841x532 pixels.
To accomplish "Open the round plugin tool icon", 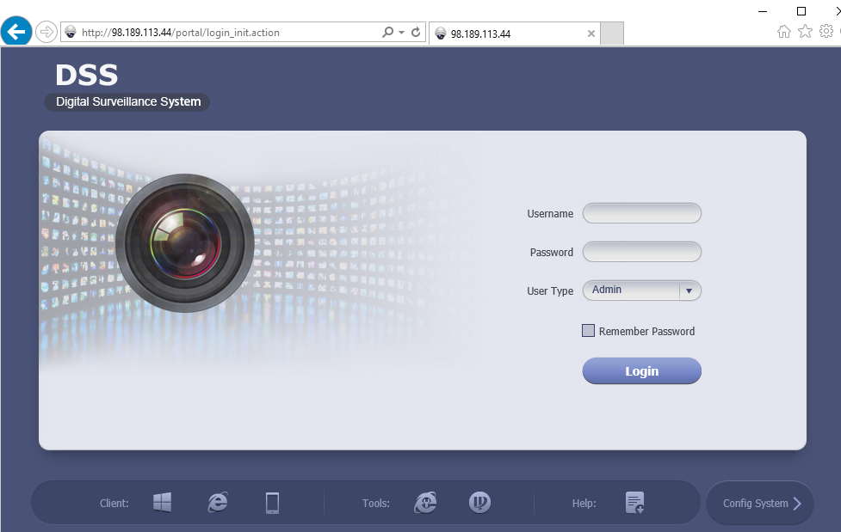I will (479, 503).
